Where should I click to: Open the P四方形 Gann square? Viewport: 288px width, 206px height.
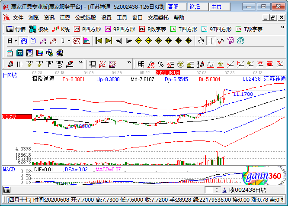tap(87, 29)
